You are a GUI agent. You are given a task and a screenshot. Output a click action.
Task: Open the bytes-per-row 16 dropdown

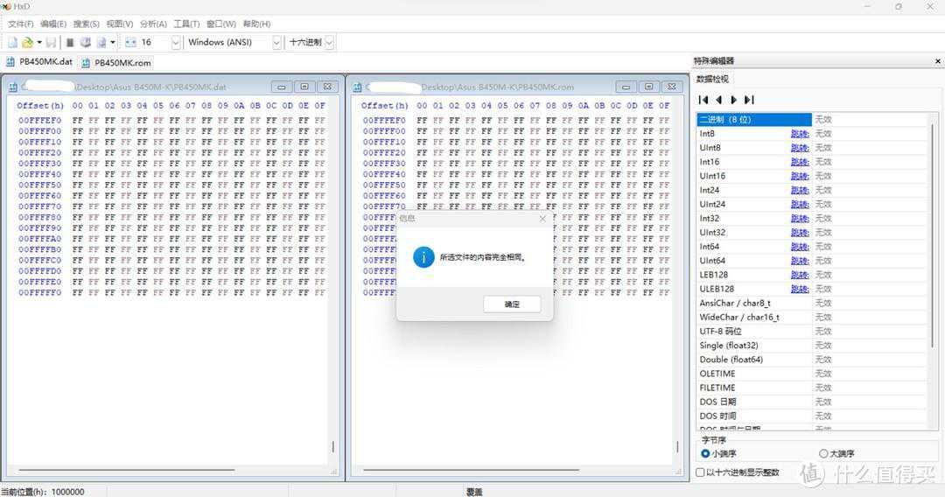(176, 42)
